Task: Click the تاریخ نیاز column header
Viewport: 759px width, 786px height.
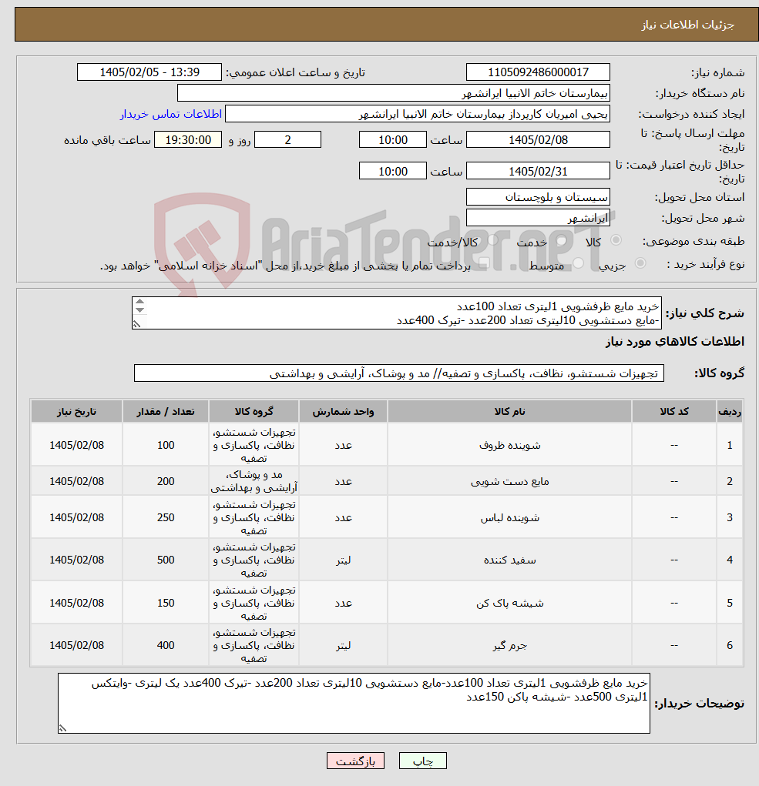Action: [x=76, y=412]
